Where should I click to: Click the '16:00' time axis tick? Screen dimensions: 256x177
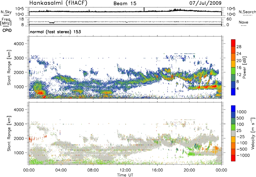(157, 170)
